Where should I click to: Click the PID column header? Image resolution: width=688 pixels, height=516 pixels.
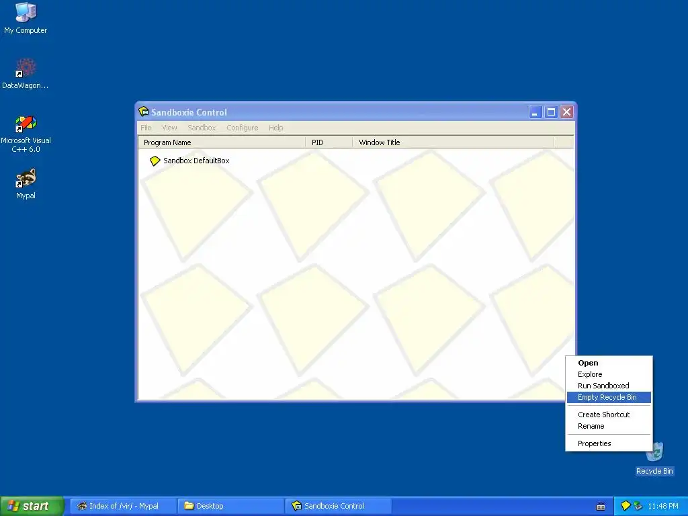329,142
